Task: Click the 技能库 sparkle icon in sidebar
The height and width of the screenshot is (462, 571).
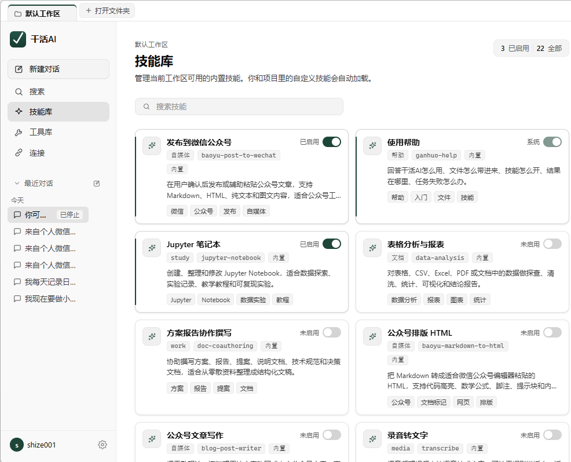Action: [19, 111]
